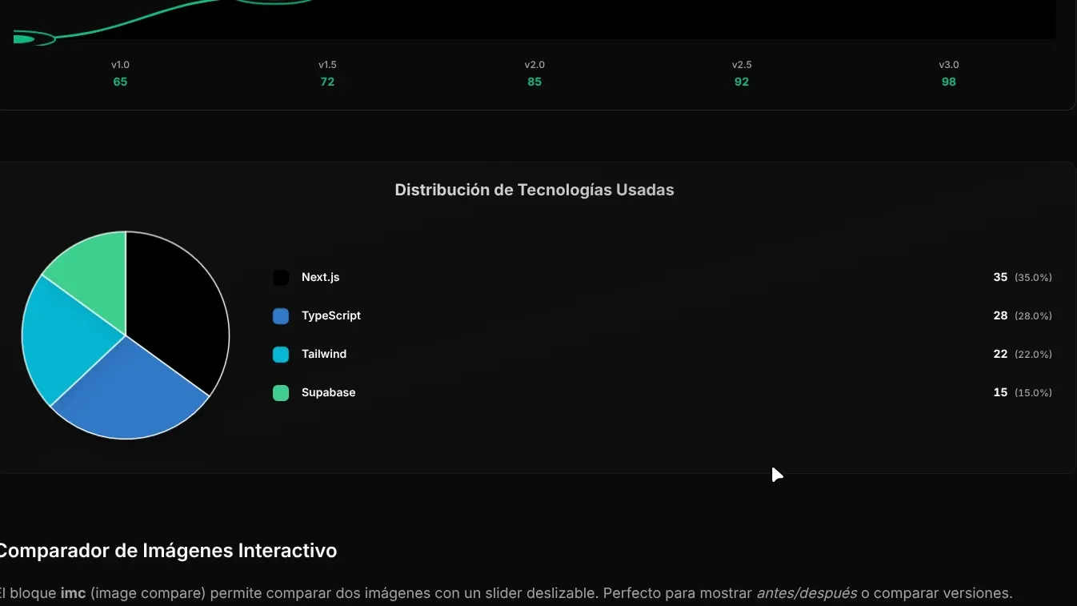Click the v1.5 data point value 72
Screen dimensions: 1077x606
point(327,82)
